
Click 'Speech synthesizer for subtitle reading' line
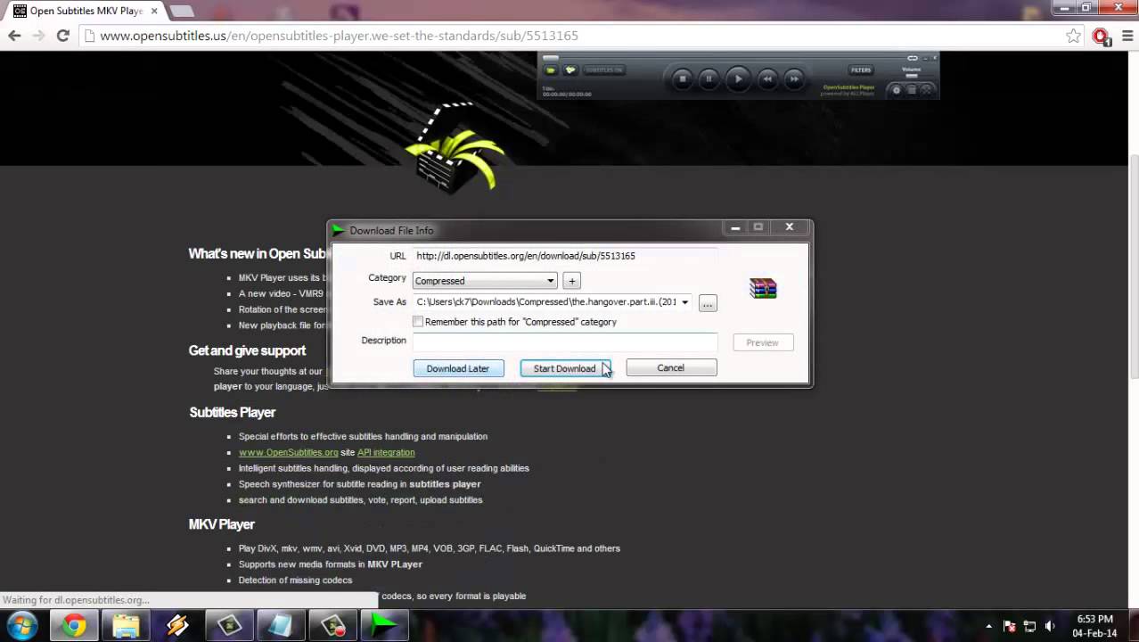click(x=359, y=484)
